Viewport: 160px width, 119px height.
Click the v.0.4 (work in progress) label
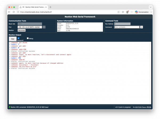(123, 107)
